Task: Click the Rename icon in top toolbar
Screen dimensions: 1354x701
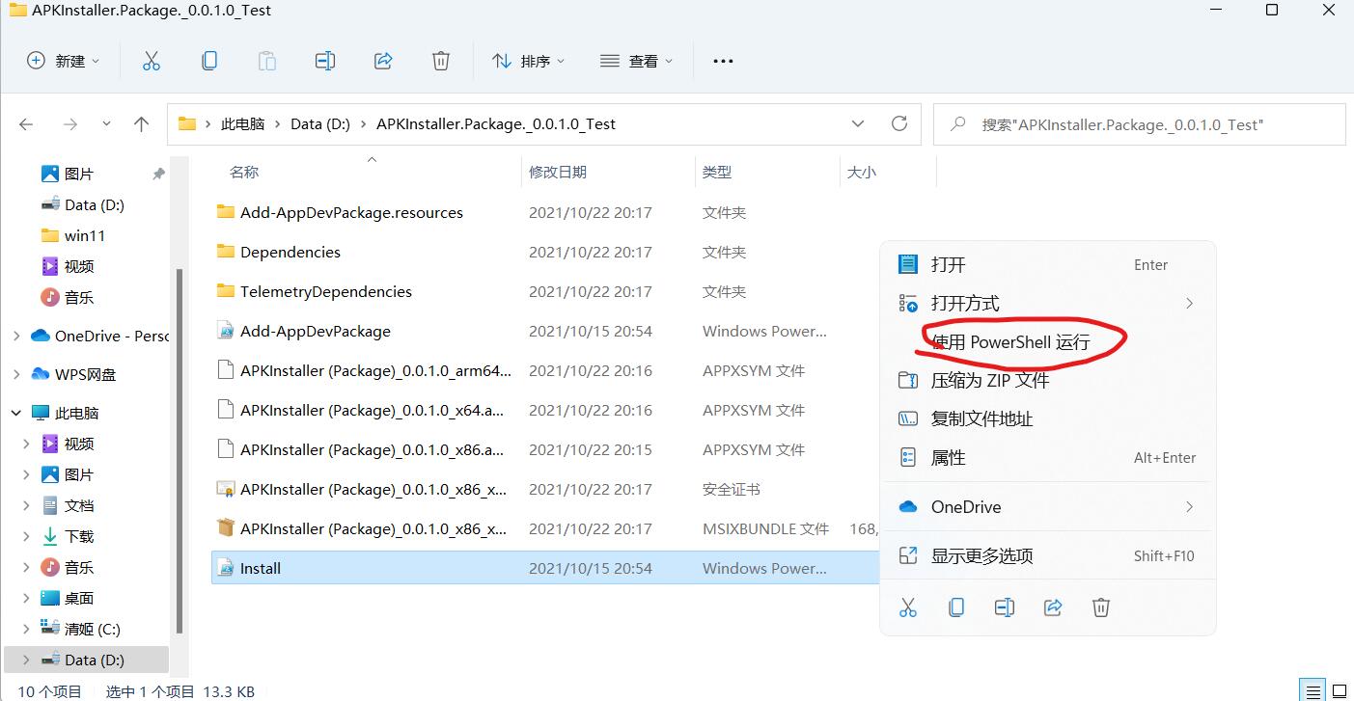Action: [325, 61]
